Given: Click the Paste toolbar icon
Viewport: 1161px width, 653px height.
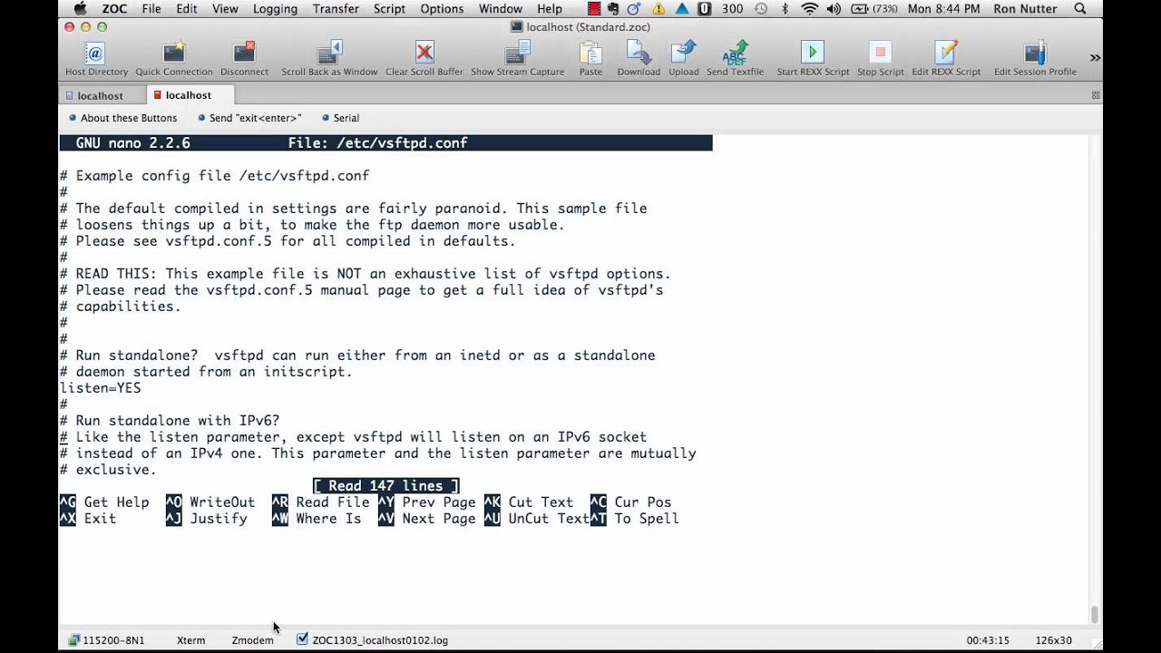Looking at the screenshot, I should [590, 58].
